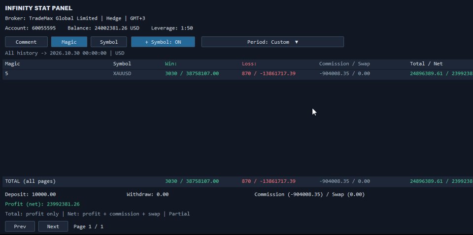Screen dimensions: 473x235
Task: Click the Total / Net column header
Action: point(426,64)
